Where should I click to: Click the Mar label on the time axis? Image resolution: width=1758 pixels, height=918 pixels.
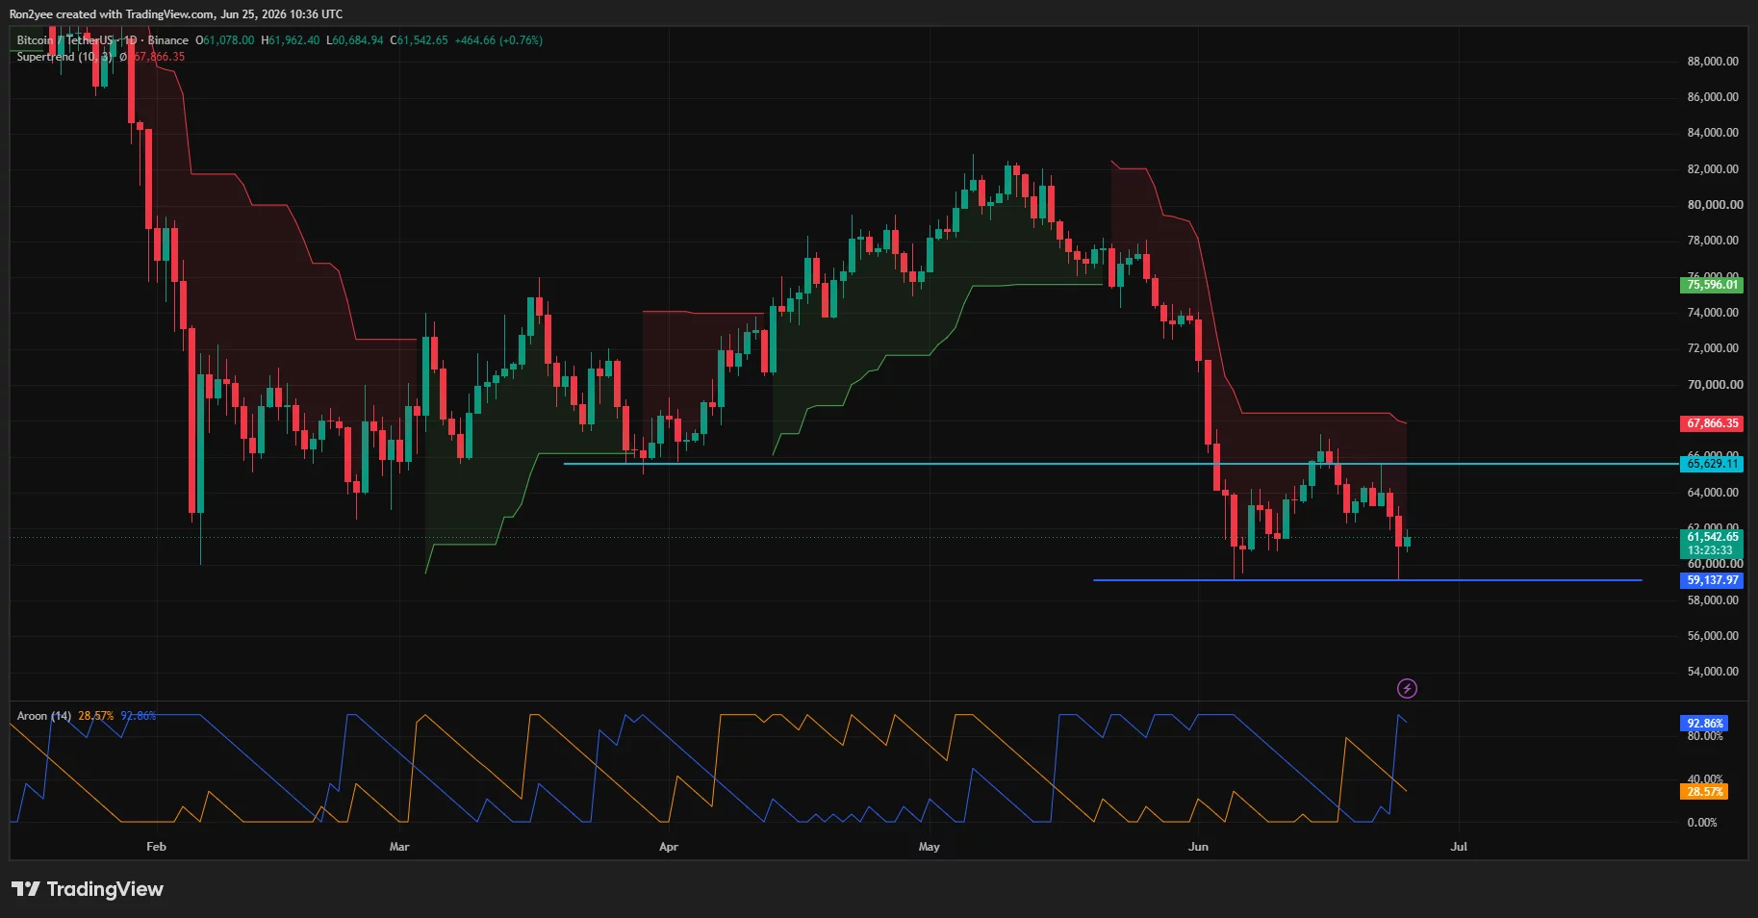(x=399, y=847)
